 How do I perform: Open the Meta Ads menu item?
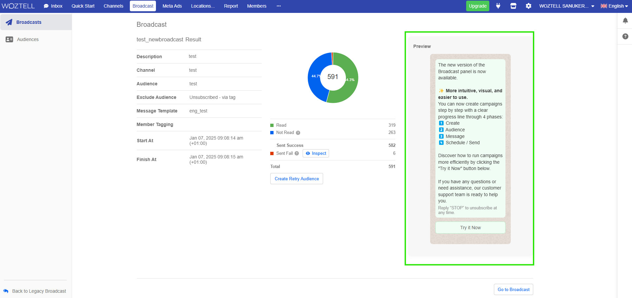tap(172, 6)
